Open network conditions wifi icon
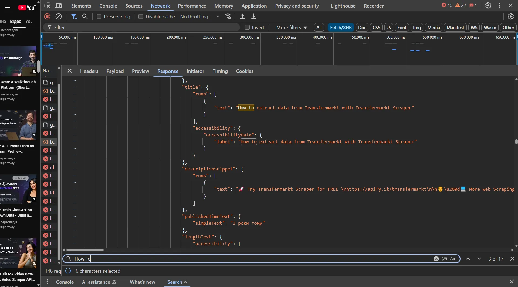Screen dimensions: 518x287 [x=228, y=16]
